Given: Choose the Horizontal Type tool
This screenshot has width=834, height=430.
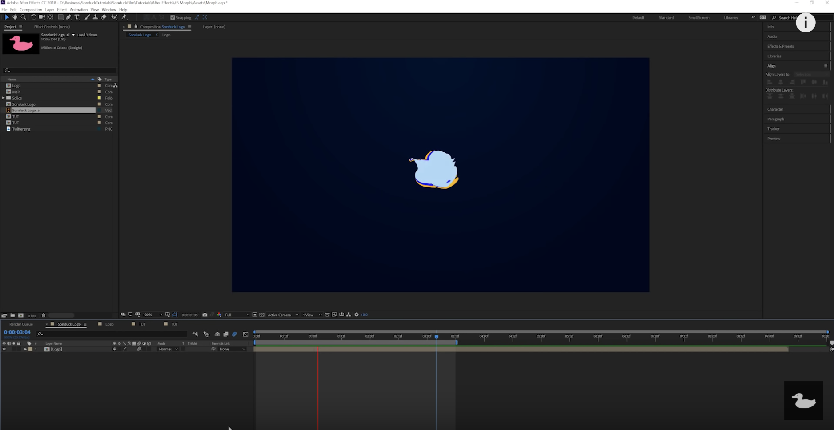Looking at the screenshot, I should point(77,17).
